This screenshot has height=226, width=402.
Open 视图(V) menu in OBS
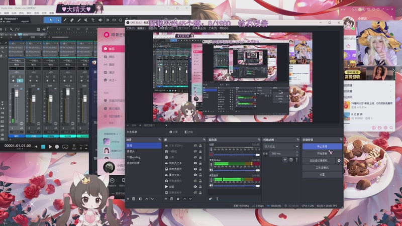tap(152, 29)
